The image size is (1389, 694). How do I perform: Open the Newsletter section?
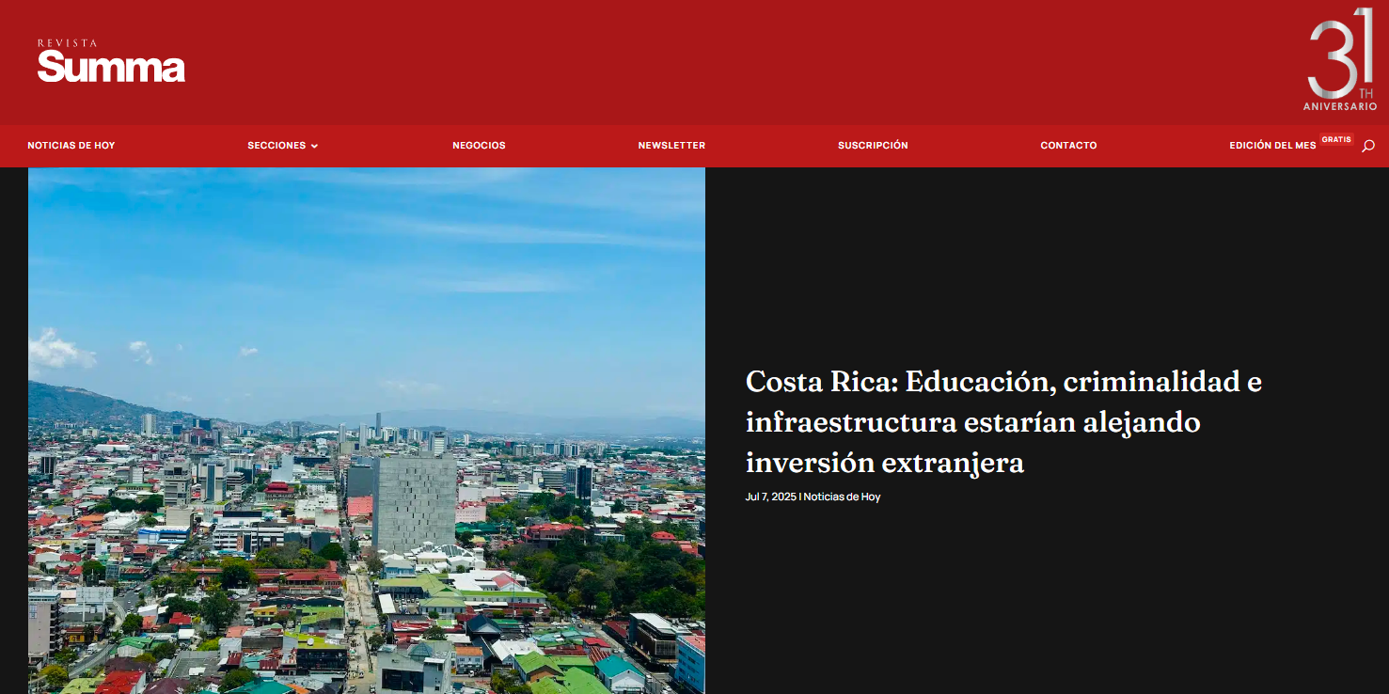(671, 146)
